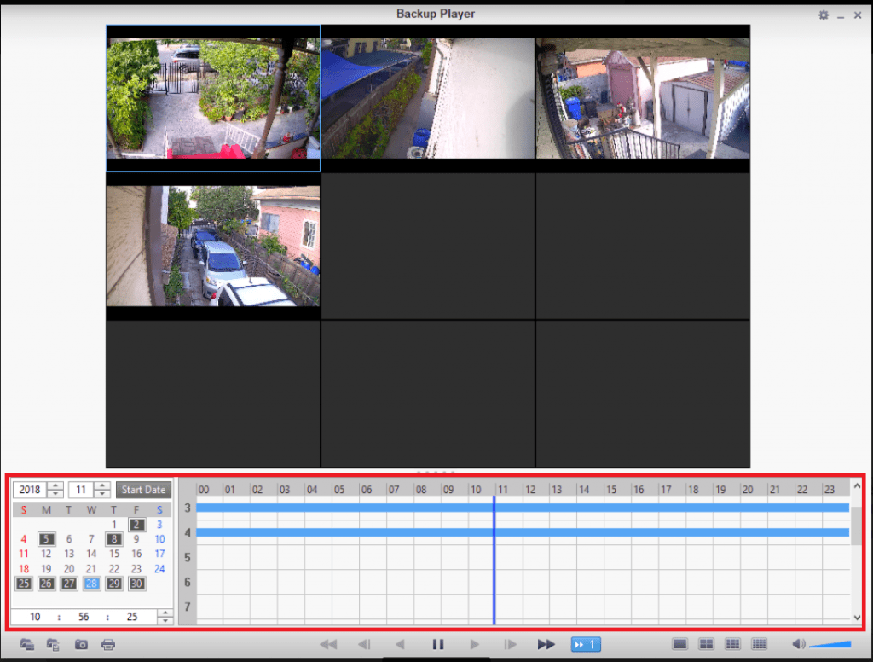This screenshot has width=873, height=662.
Task: Click the Start Date button
Action: coord(143,490)
